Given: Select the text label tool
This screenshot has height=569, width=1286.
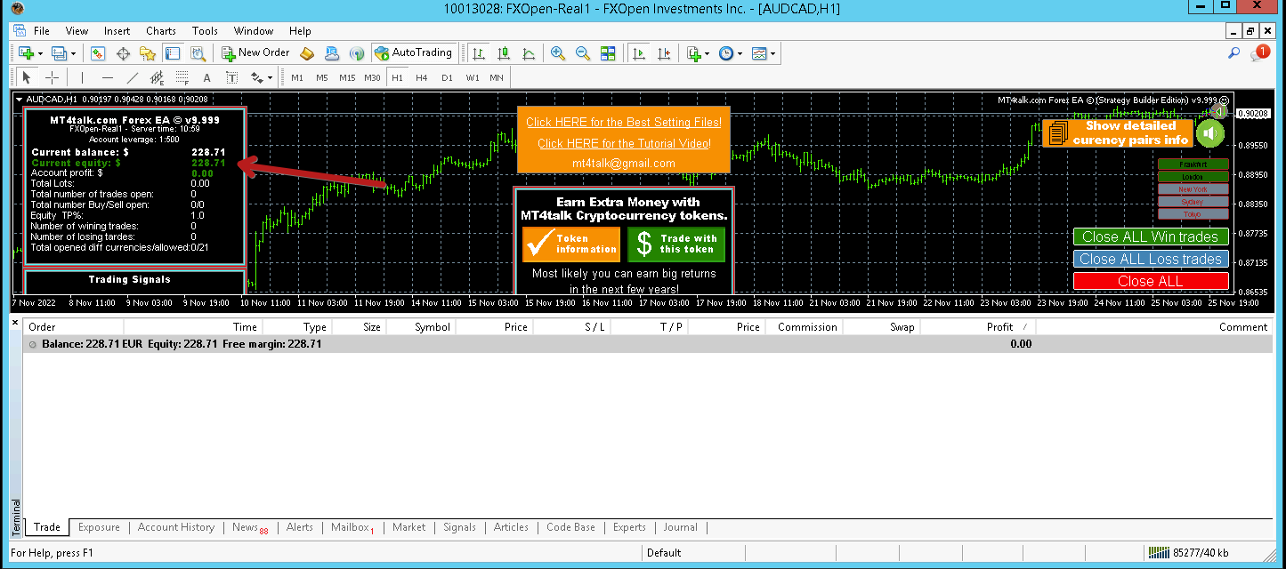Looking at the screenshot, I should pyautogui.click(x=232, y=77).
